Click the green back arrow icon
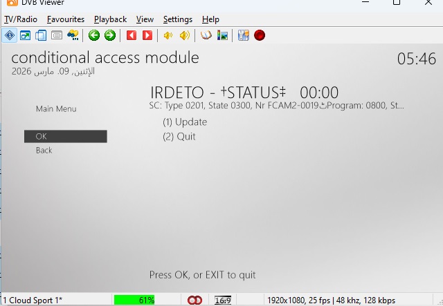The image size is (443, 306). (x=94, y=35)
